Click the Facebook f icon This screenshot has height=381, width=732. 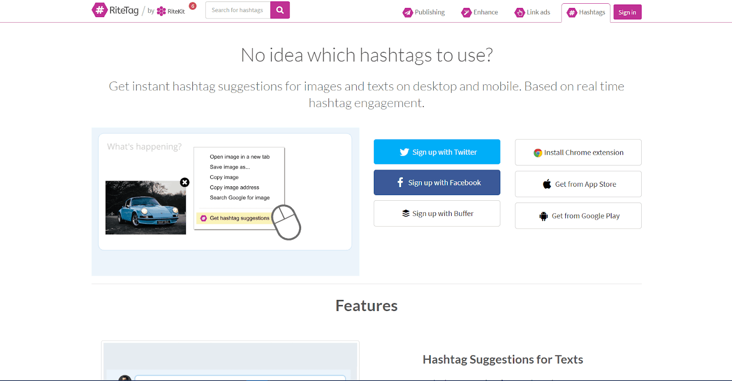400,183
